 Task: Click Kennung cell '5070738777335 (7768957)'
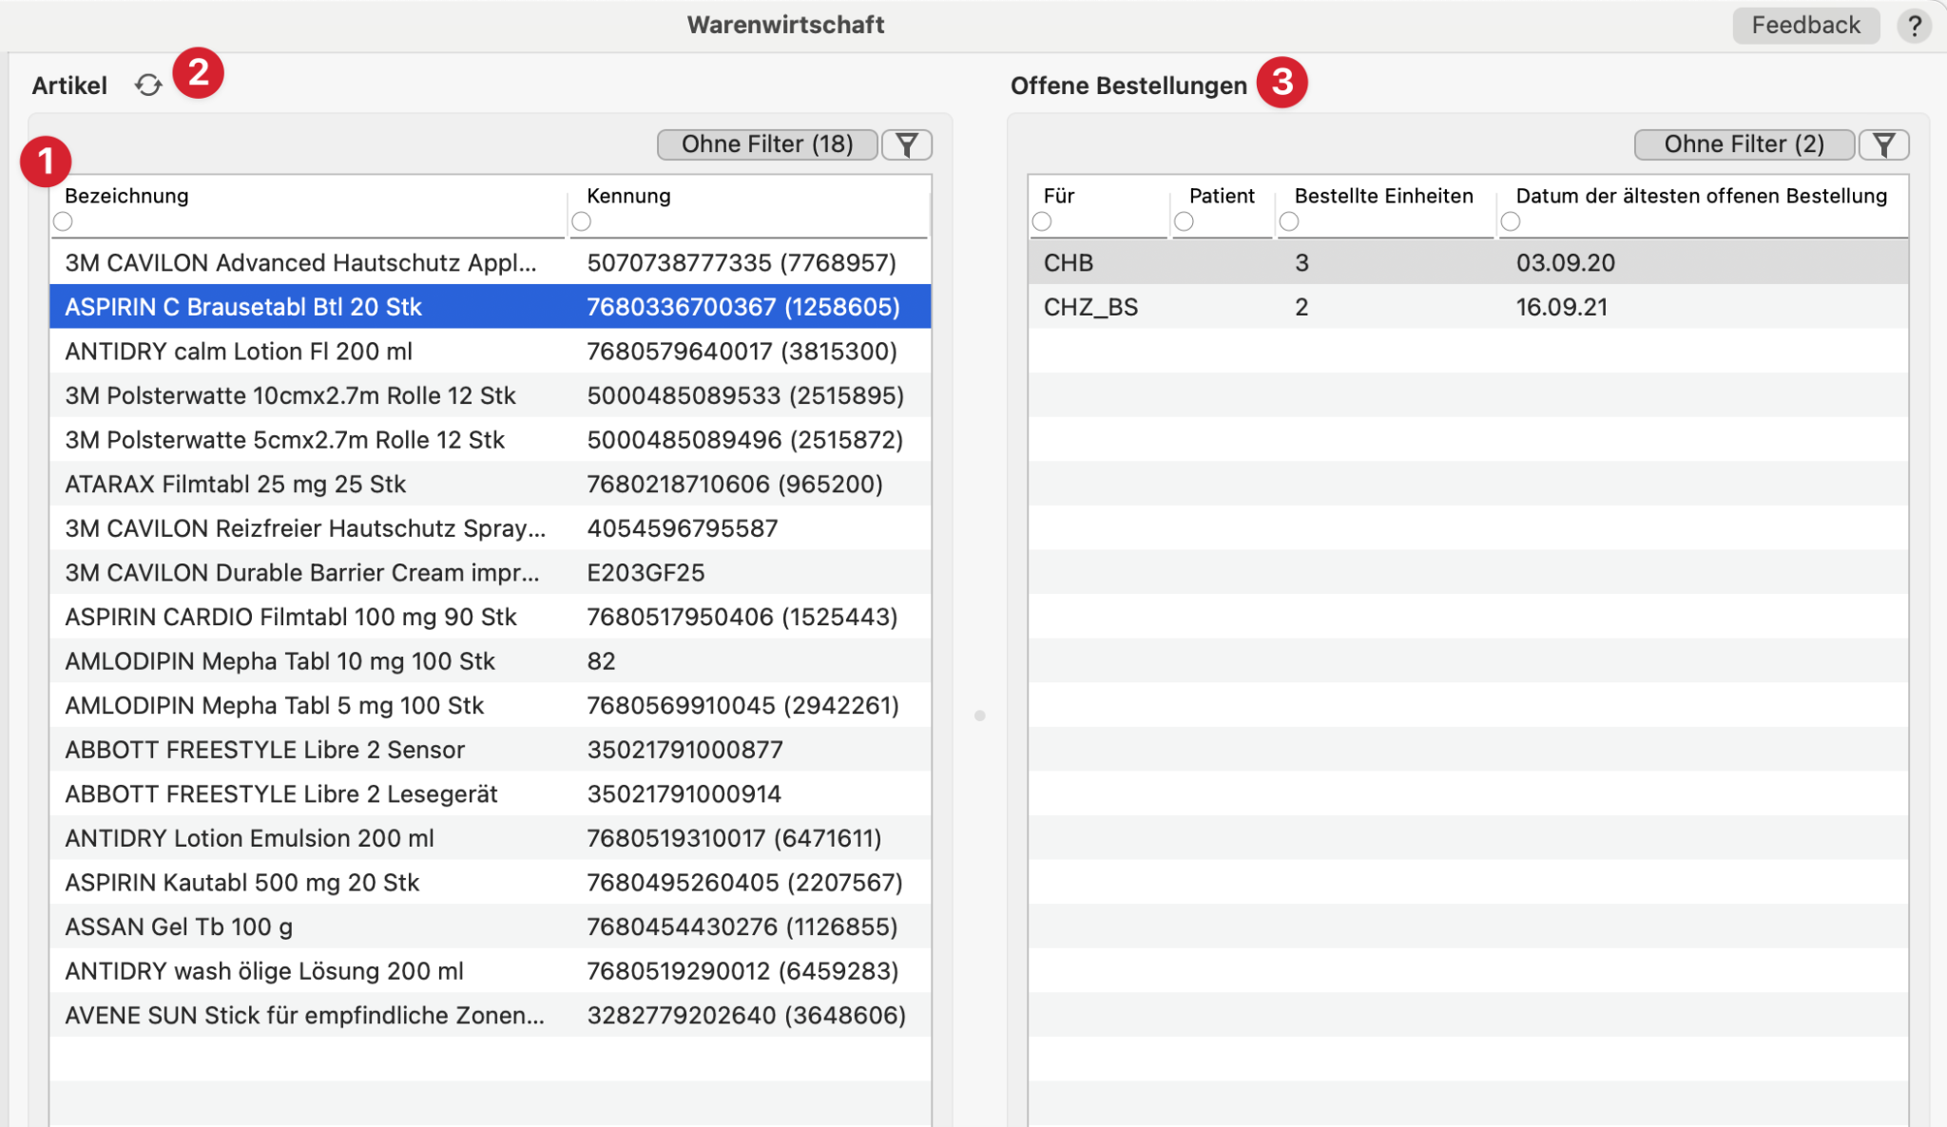click(x=742, y=262)
